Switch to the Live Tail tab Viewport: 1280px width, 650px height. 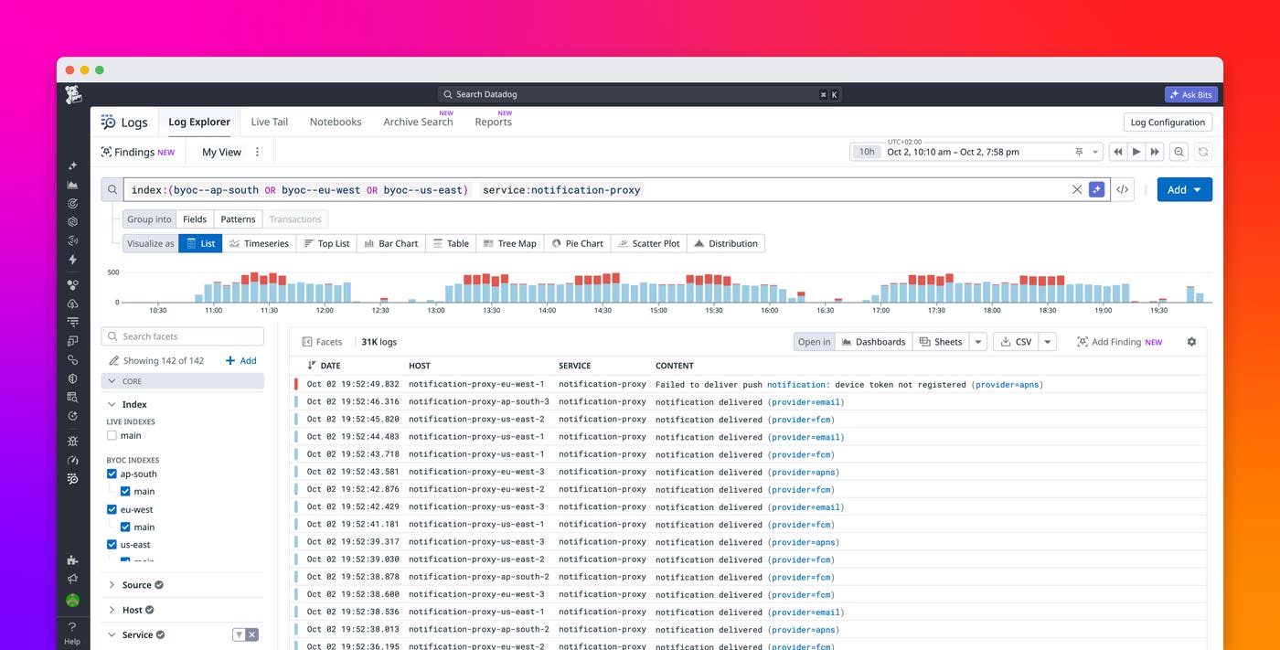click(x=269, y=122)
